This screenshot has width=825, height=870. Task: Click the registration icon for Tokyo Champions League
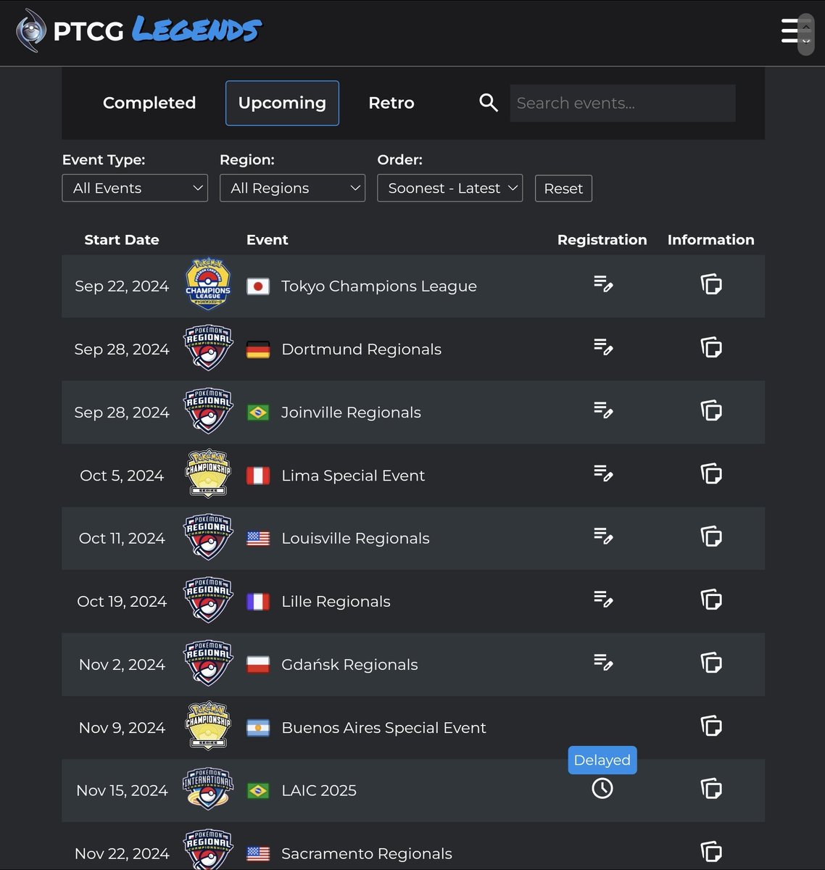[x=602, y=284]
